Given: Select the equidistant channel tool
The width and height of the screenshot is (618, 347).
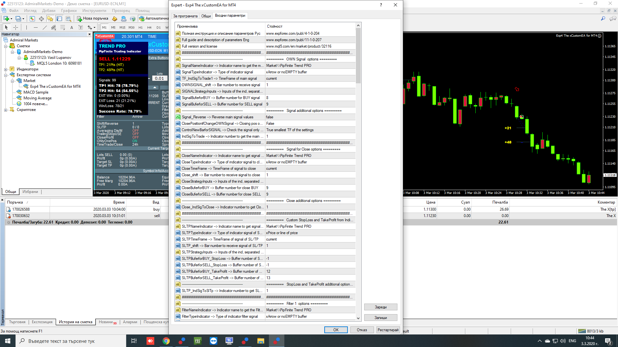Looking at the screenshot, I should 53,27.
